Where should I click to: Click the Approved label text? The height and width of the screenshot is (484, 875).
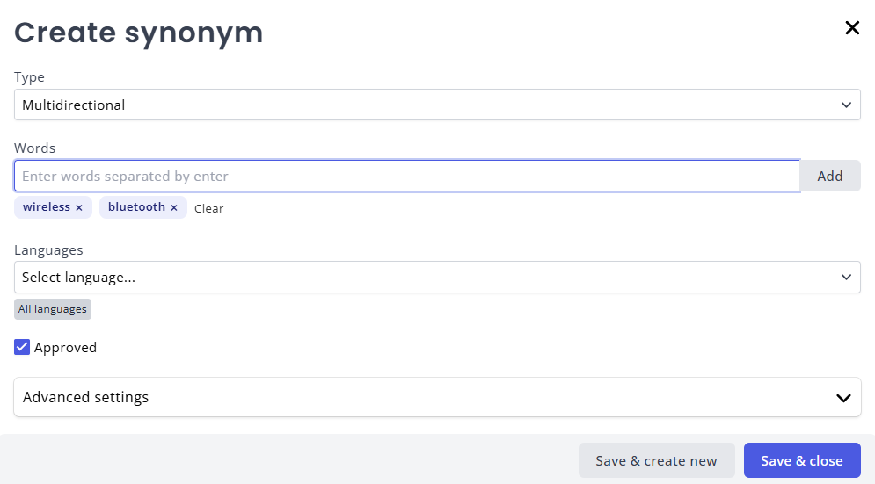(65, 347)
